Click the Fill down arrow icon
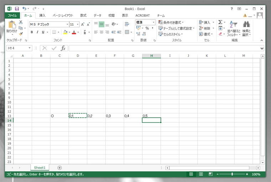The width and height of the screenshot is (271, 182). (x=220, y=28)
